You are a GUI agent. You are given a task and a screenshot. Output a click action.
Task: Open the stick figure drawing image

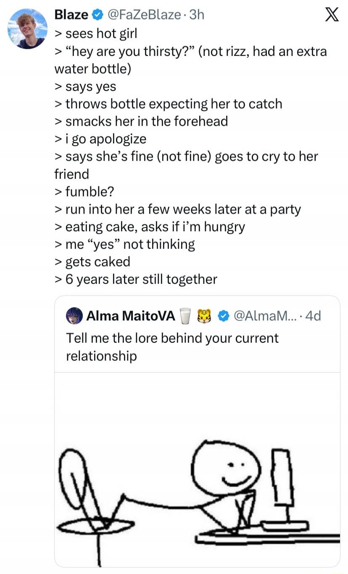197,469
